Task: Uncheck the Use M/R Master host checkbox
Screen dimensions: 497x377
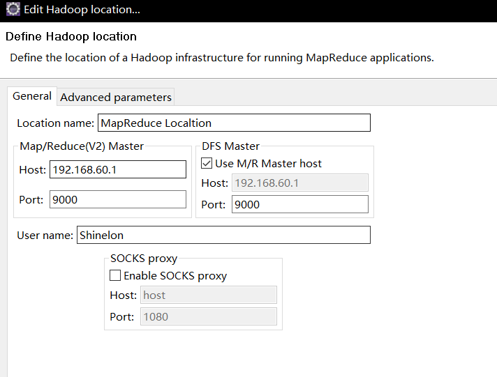Action: pyautogui.click(x=207, y=163)
